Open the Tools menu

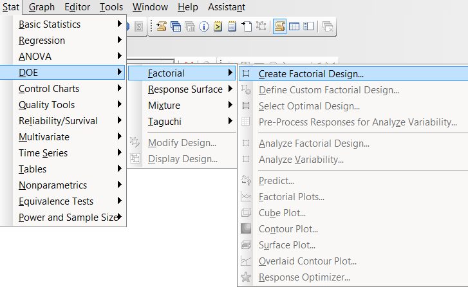pyautogui.click(x=111, y=7)
